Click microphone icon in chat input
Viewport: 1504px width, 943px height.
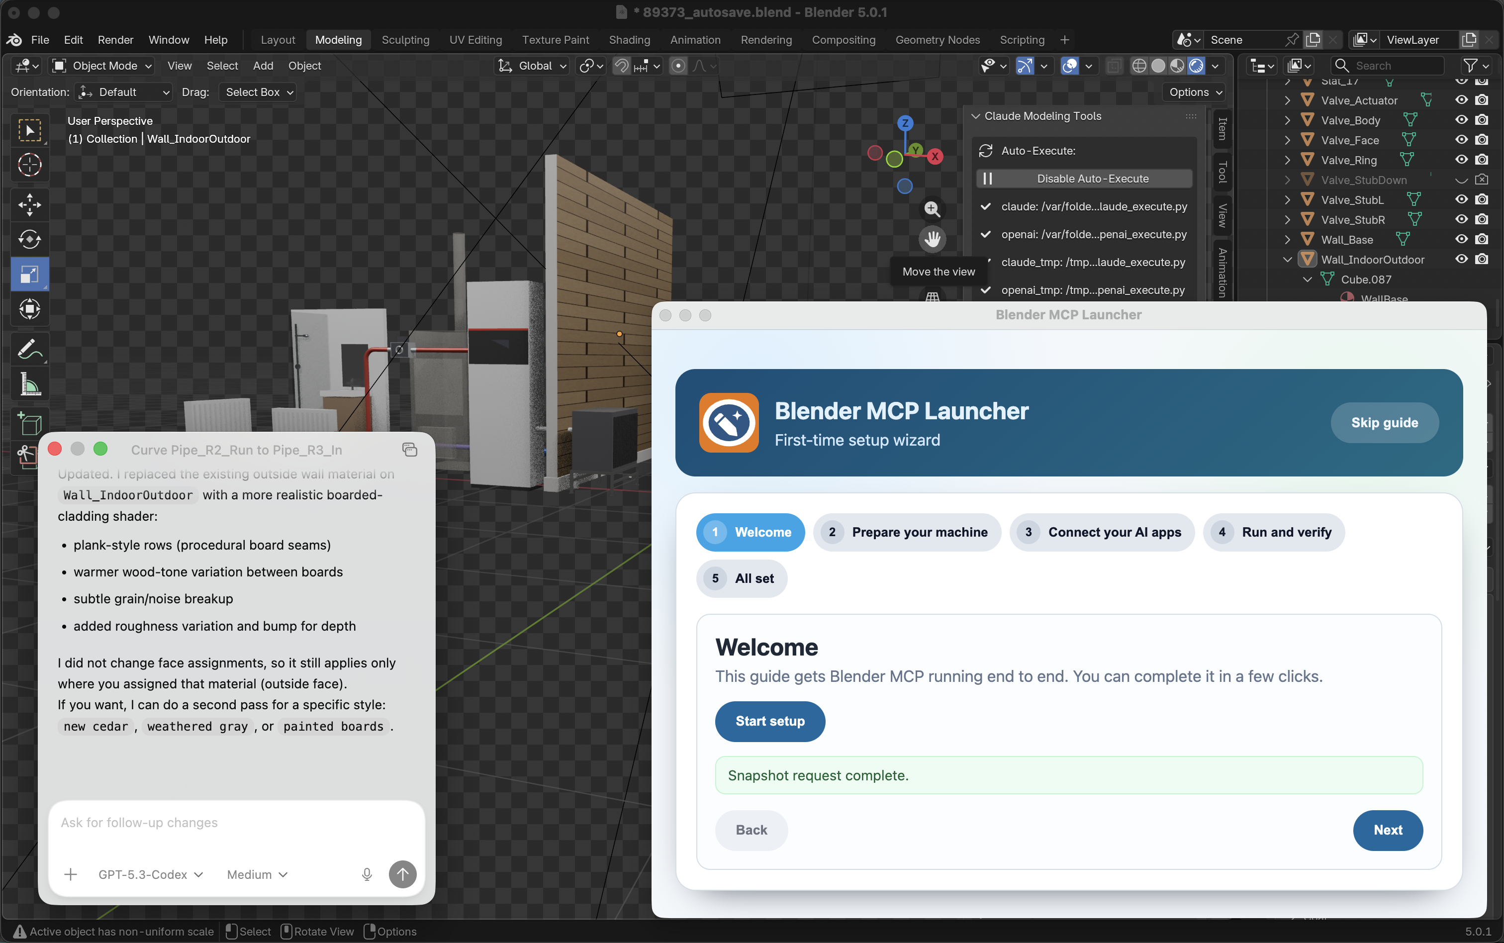pyautogui.click(x=367, y=874)
